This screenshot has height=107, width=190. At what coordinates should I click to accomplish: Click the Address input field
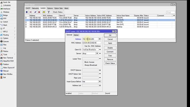click(x=90, y=39)
